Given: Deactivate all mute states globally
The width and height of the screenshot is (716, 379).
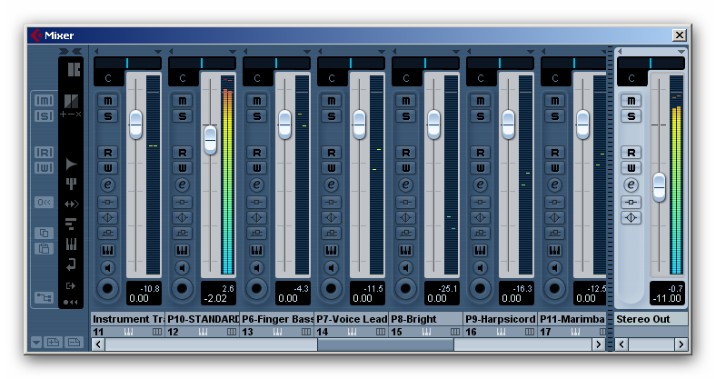Looking at the screenshot, I should point(45,101).
